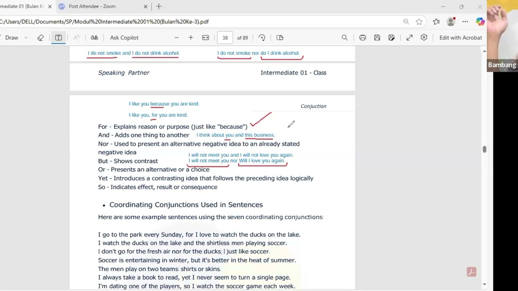The width and height of the screenshot is (518, 291).
Task: Switch to the Intermediate 01 PDF tab
Action: point(22,6)
